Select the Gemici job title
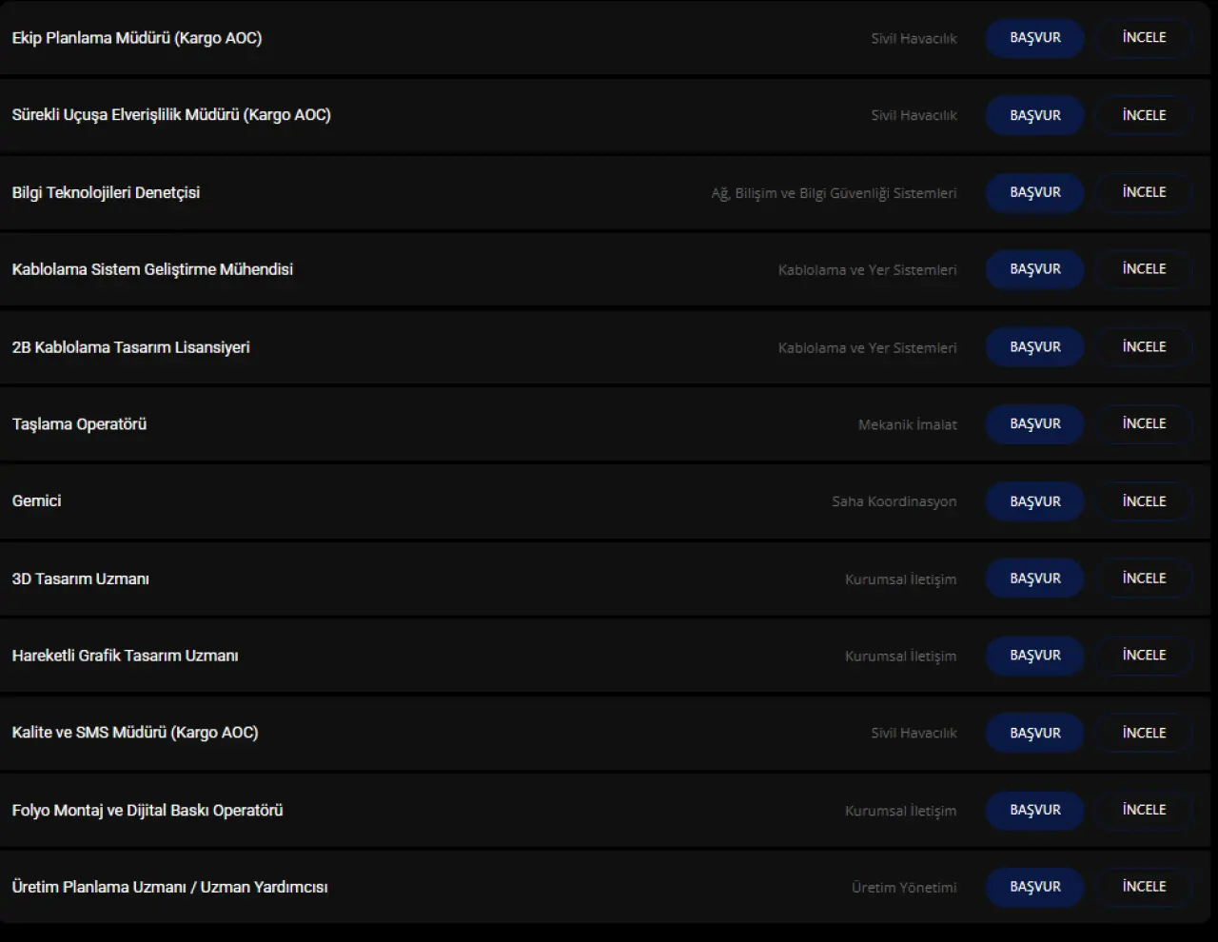The width and height of the screenshot is (1218, 942). (36, 500)
